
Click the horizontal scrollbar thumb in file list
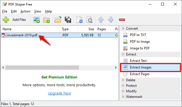coord(42,68)
